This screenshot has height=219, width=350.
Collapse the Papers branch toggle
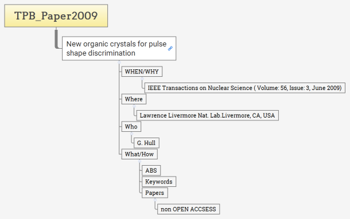(x=155, y=200)
